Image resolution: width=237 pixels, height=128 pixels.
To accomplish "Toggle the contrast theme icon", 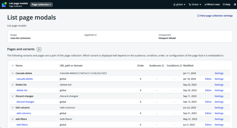I will [235, 4].
